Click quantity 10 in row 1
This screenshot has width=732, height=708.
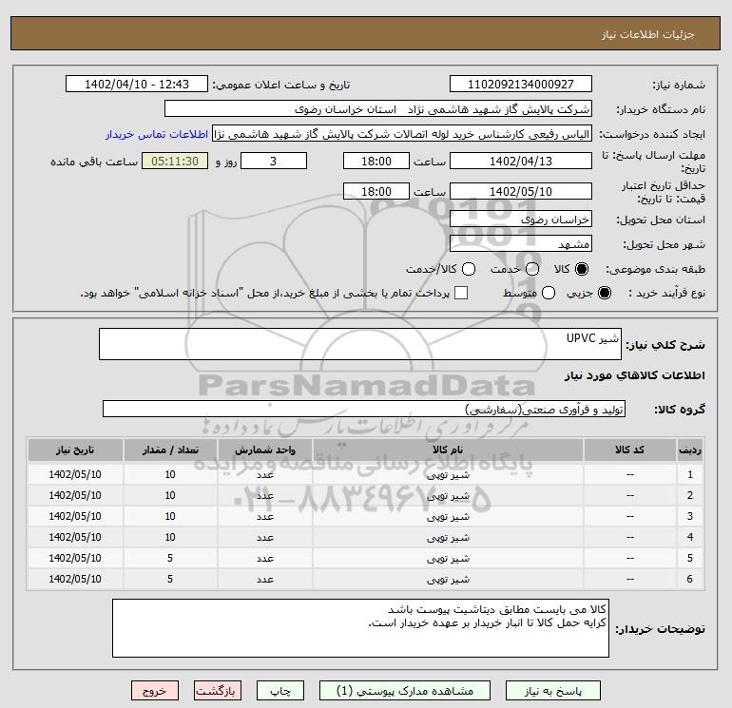(x=170, y=474)
